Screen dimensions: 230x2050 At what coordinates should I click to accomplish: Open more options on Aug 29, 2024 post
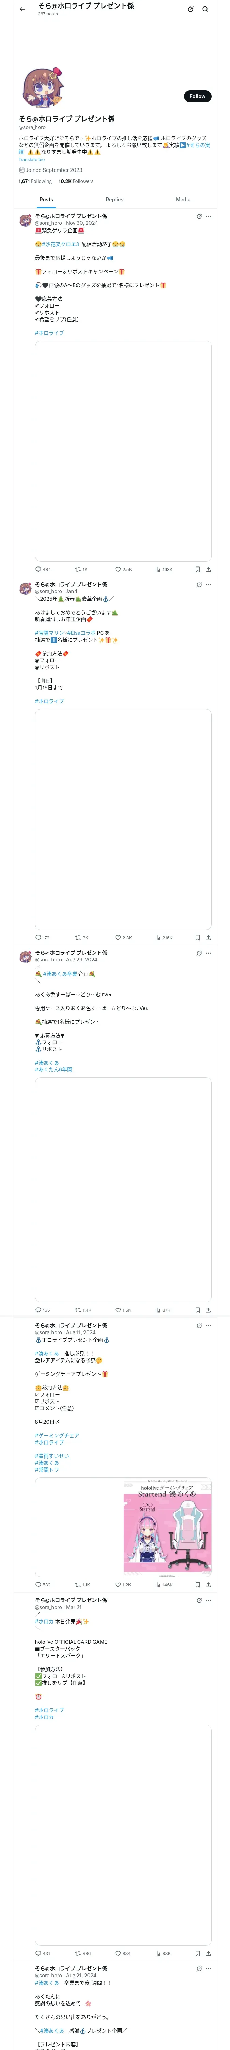point(209,953)
